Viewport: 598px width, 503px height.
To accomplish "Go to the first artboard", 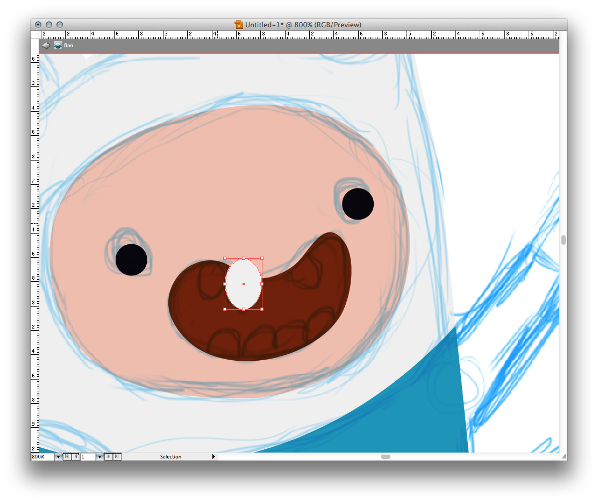I will click(x=67, y=456).
